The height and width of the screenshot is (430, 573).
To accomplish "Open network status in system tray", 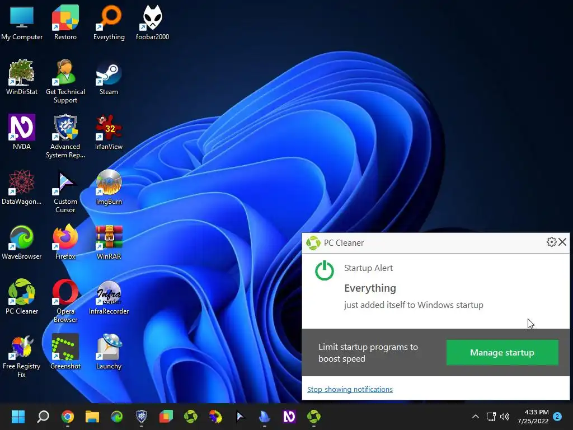I will [x=491, y=417].
